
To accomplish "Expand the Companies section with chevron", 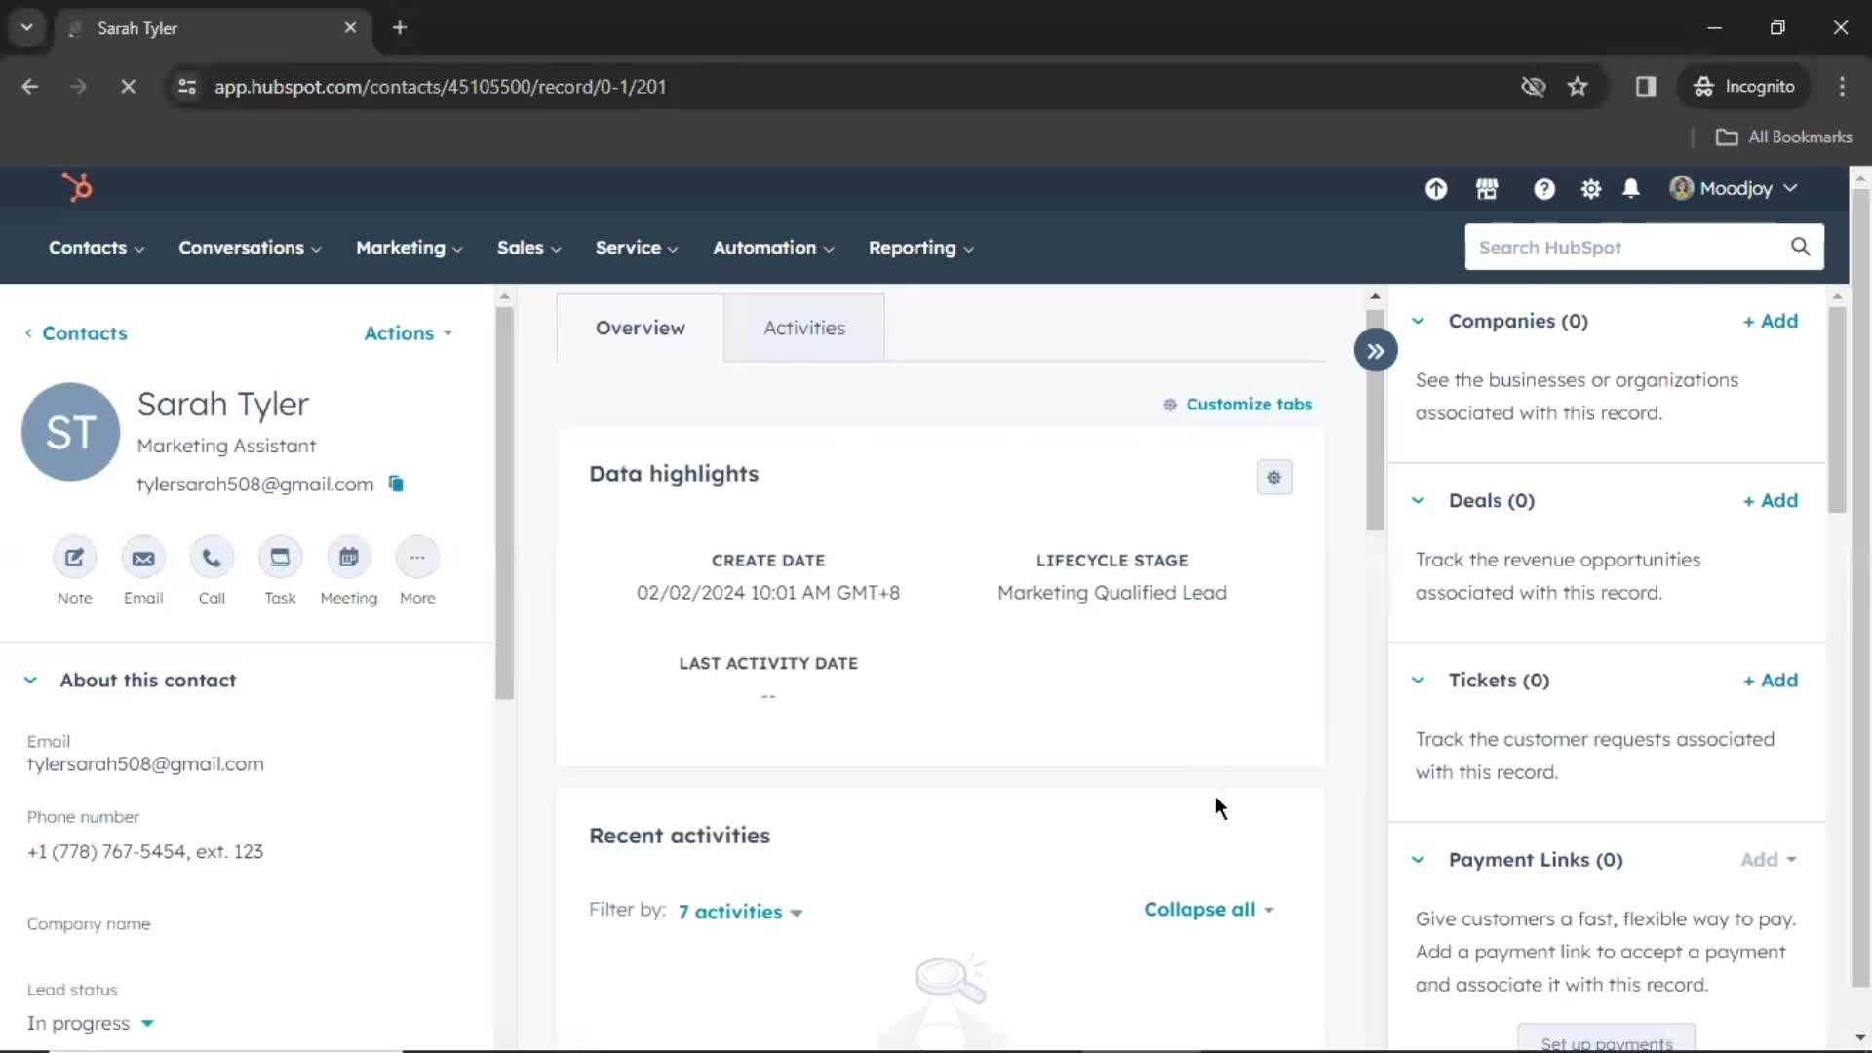I will (1419, 320).
